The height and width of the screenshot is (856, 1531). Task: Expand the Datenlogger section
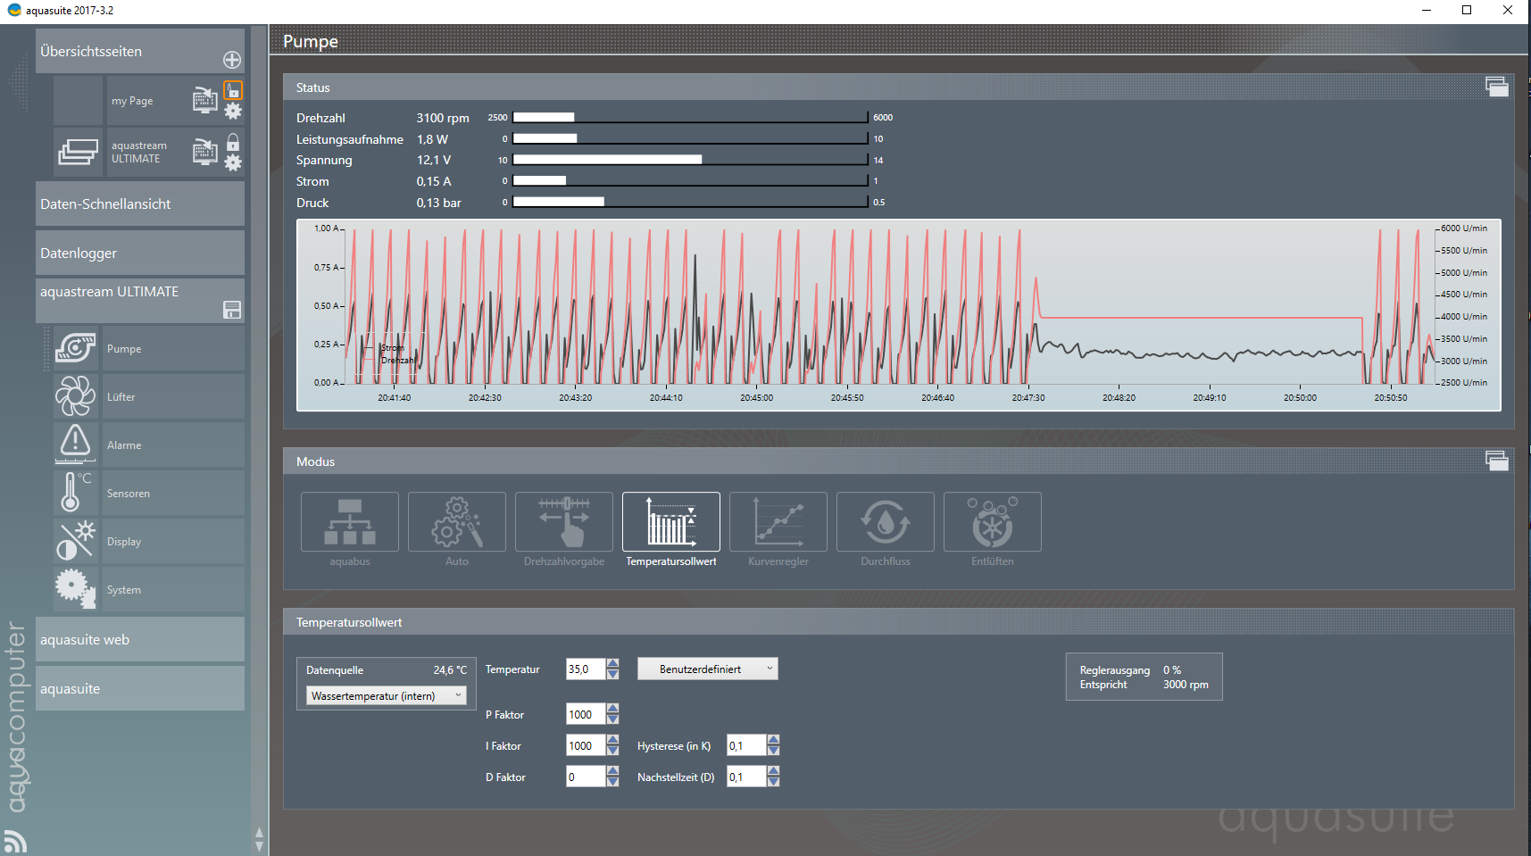pyautogui.click(x=140, y=253)
